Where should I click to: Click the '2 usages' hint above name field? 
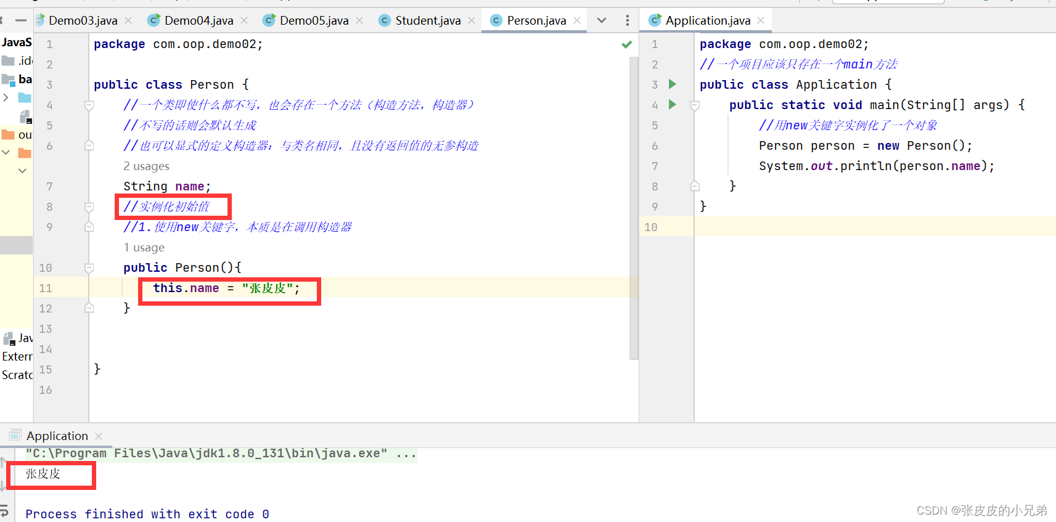tap(146, 166)
